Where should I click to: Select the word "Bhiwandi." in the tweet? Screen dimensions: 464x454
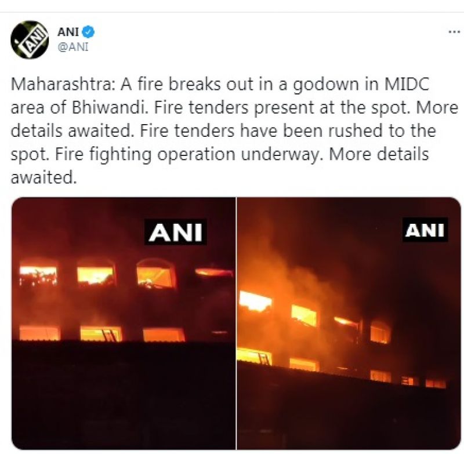(110, 108)
